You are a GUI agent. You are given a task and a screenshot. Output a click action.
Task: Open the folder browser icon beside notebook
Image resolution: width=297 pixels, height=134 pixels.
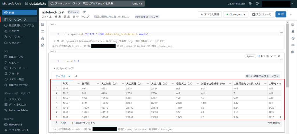click(43, 31)
